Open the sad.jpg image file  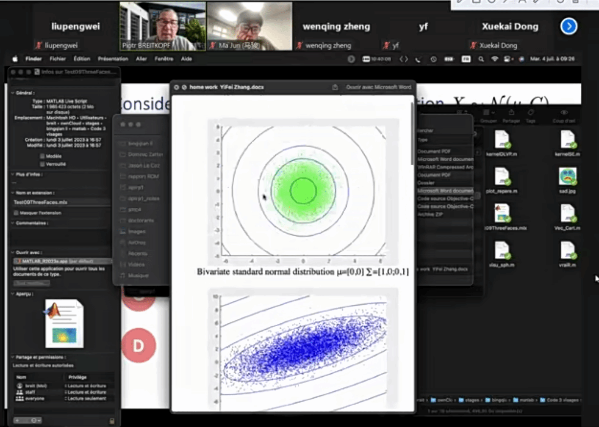[567, 177]
